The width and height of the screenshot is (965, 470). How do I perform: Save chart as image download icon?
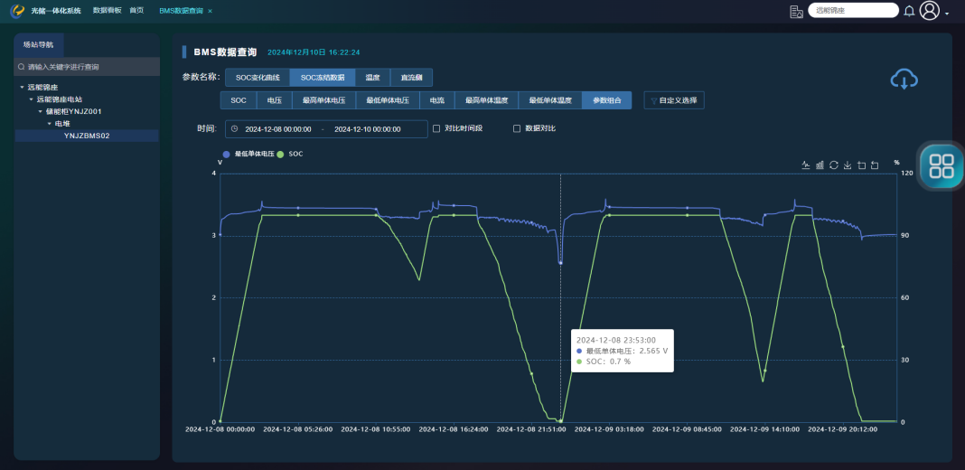coord(848,165)
